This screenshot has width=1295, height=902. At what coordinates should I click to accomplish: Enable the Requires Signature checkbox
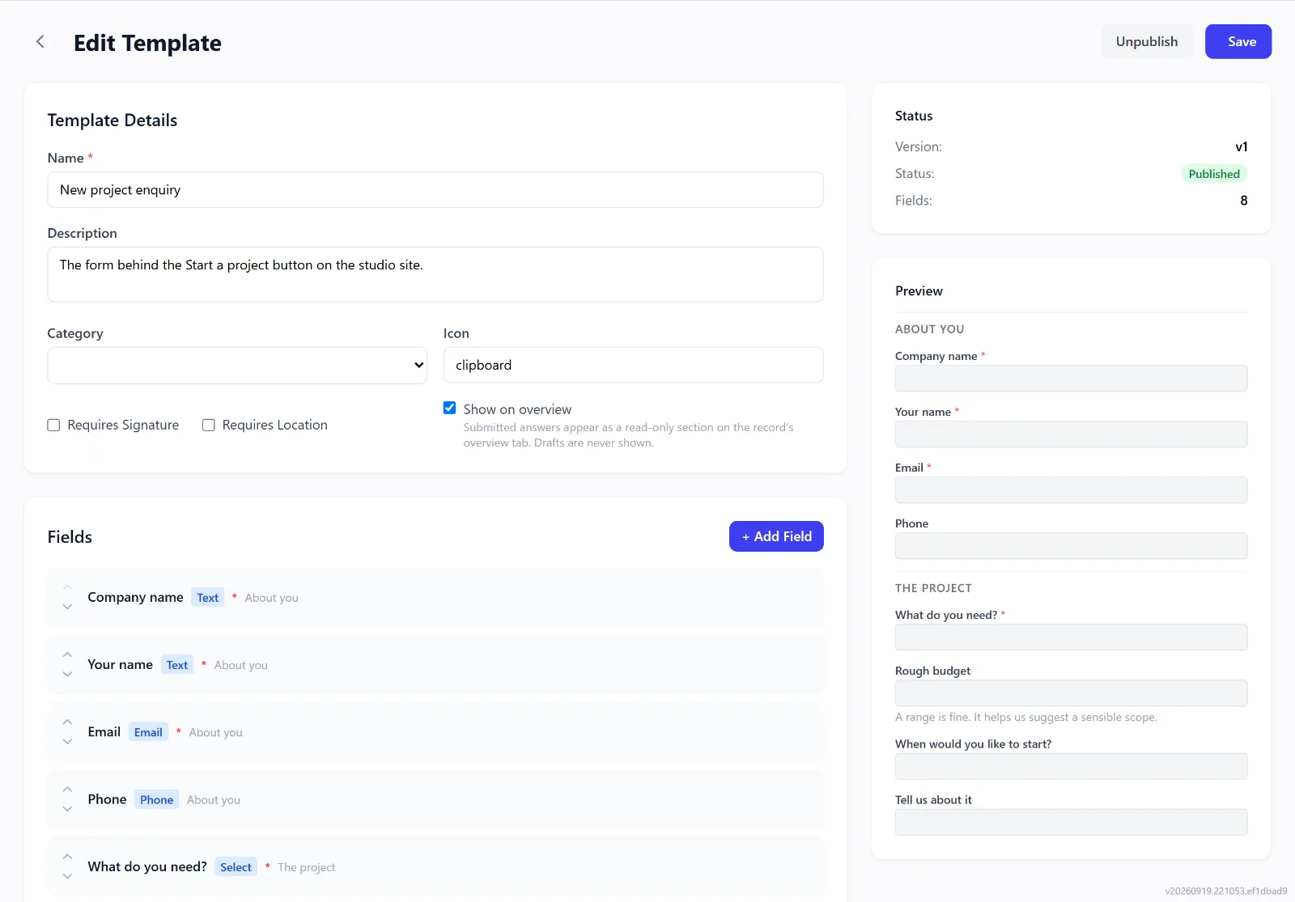[x=53, y=425]
